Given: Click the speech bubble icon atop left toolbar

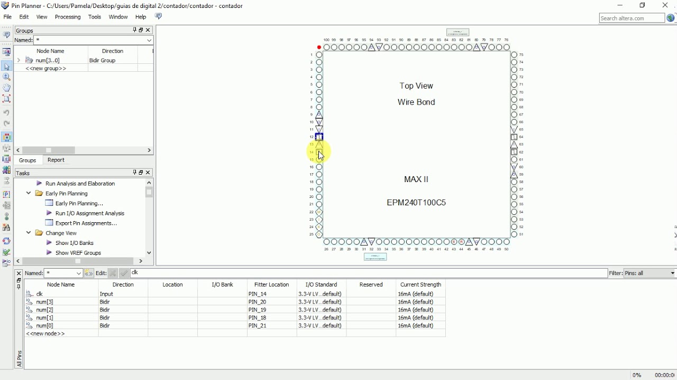Looking at the screenshot, I should click(7, 35).
